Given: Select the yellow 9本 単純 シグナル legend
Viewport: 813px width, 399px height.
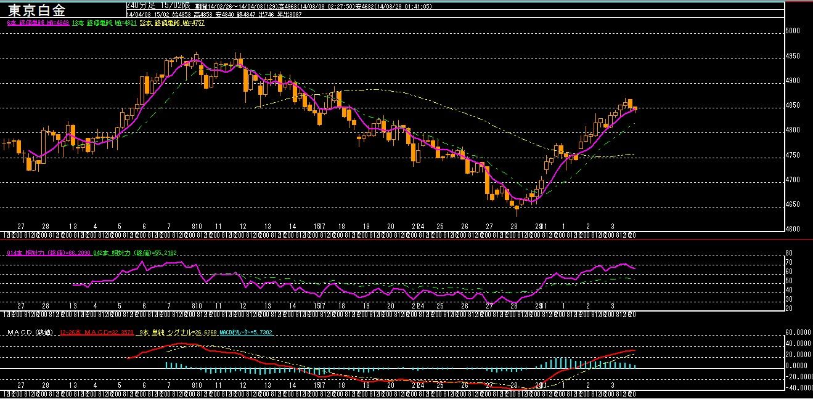Looking at the screenshot, I should click(x=179, y=332).
